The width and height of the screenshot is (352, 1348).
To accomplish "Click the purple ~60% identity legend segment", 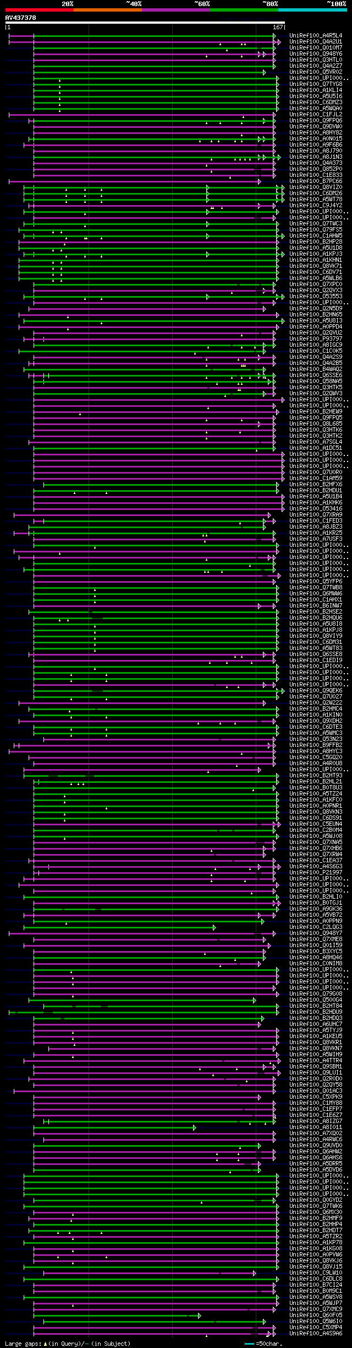I will tap(176, 10).
